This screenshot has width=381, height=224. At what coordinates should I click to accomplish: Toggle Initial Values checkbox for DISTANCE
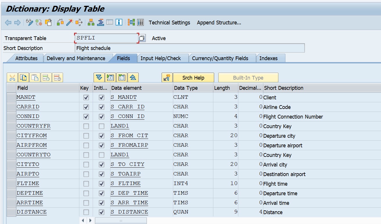point(101,212)
